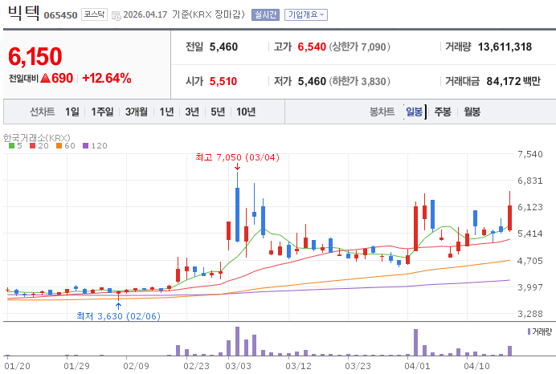
Task: Click the current price 6,150
Action: 35,56
